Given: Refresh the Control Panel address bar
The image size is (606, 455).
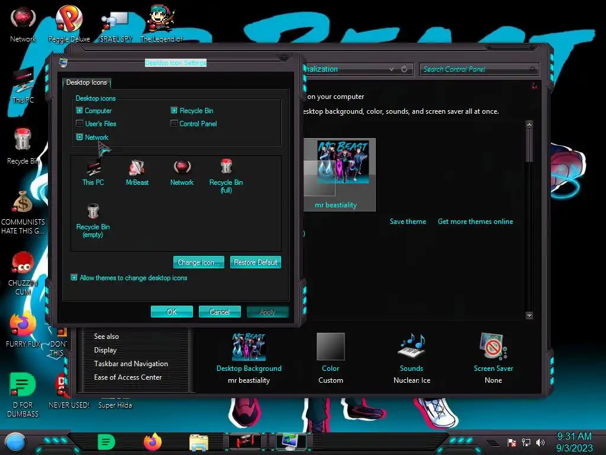Looking at the screenshot, I should click(x=404, y=69).
